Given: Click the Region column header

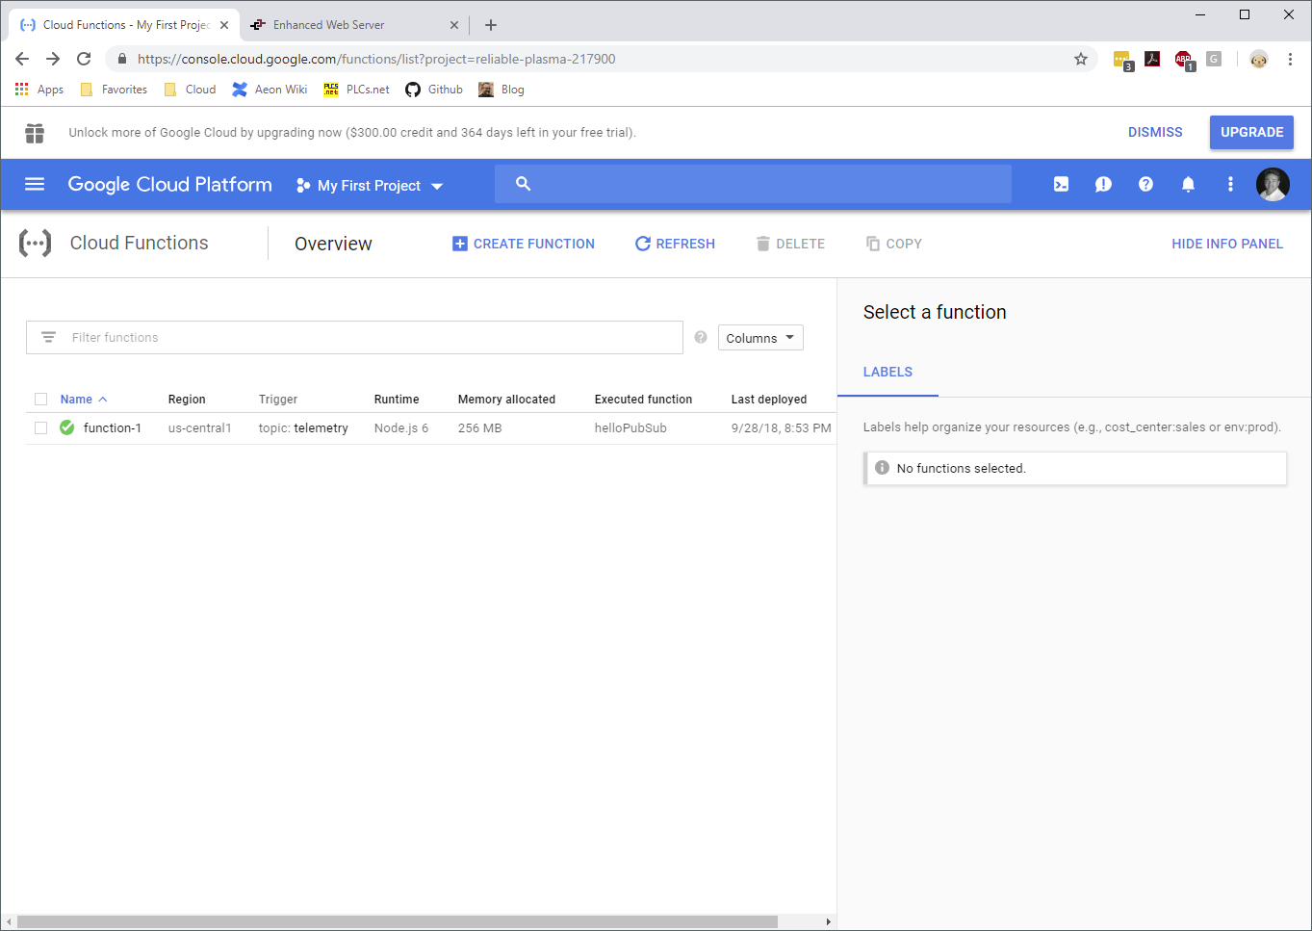Looking at the screenshot, I should pyautogui.click(x=187, y=399).
